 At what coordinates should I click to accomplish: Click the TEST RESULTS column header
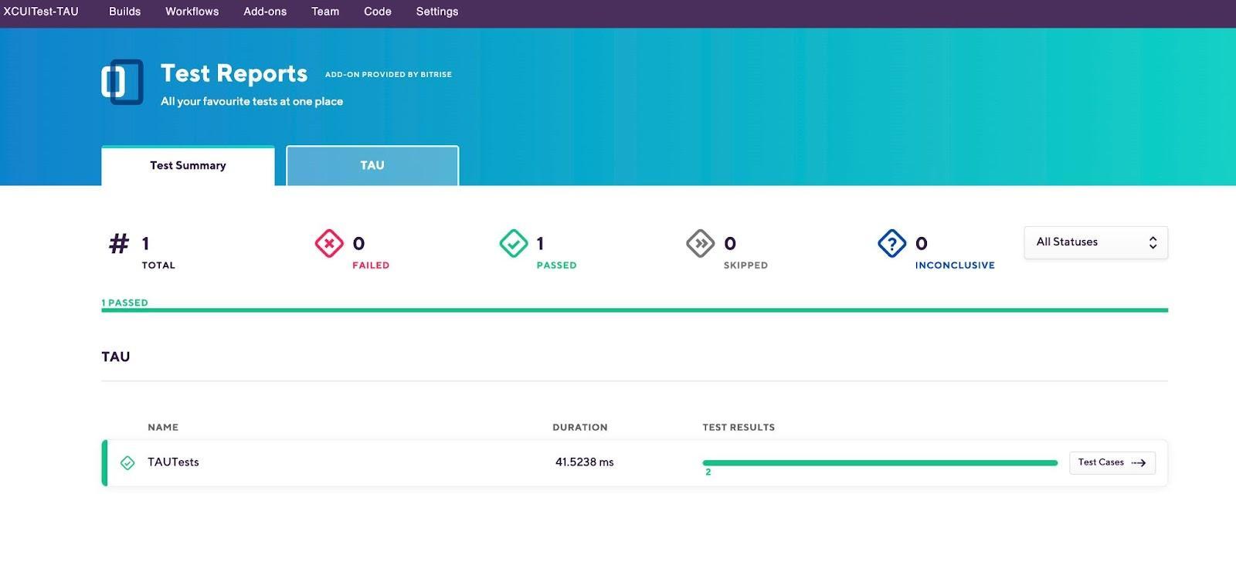point(739,428)
